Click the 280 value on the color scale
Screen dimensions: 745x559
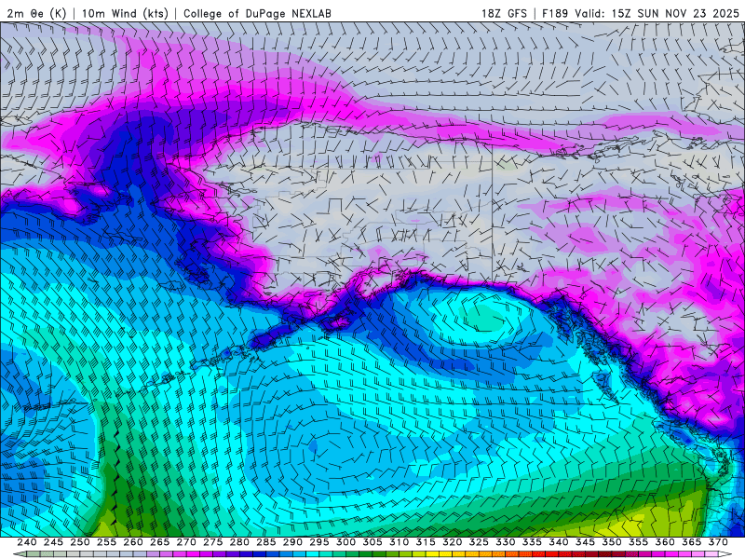[239, 542]
